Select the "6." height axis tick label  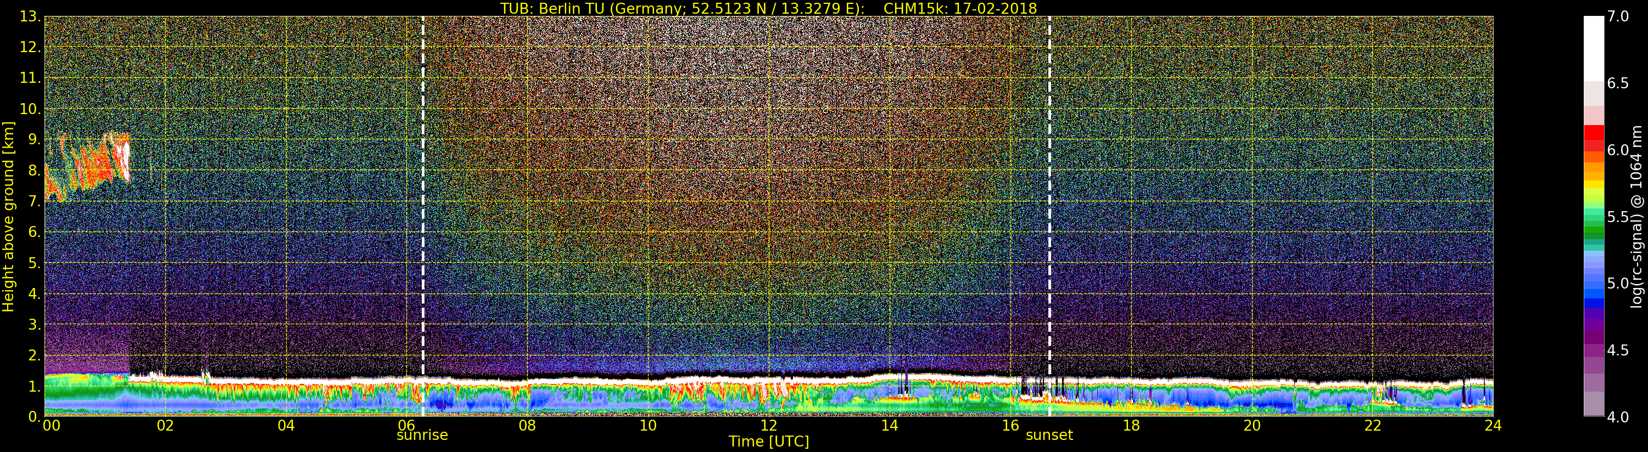(35, 232)
